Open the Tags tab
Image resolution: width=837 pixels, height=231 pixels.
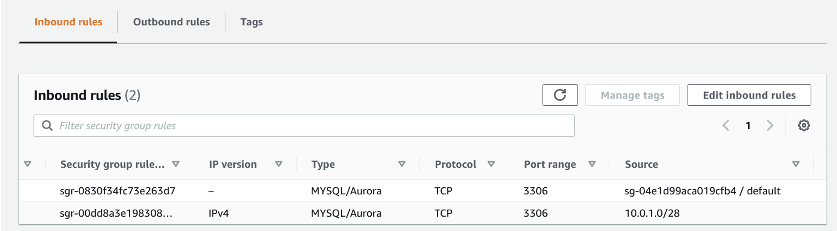point(251,22)
